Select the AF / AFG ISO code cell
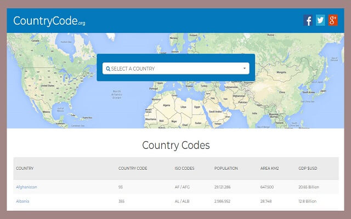The height and width of the screenshot is (219, 351). (x=182, y=187)
